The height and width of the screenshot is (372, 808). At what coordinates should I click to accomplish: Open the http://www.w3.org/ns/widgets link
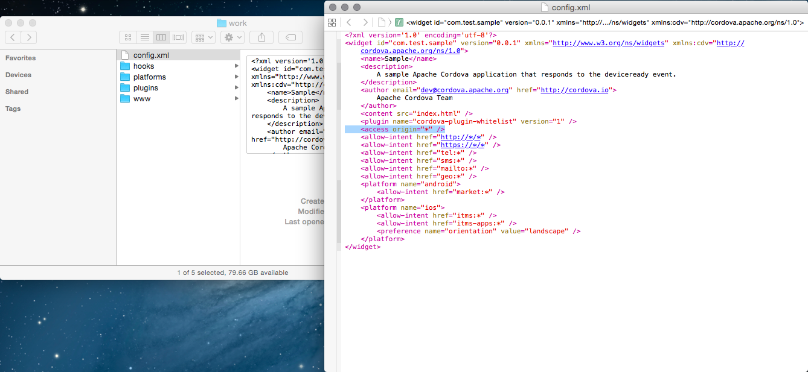pos(609,43)
